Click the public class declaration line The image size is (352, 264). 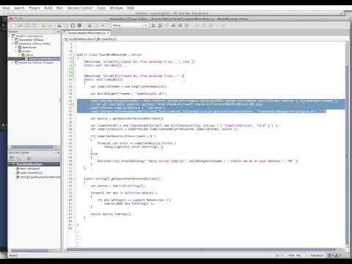[109, 55]
